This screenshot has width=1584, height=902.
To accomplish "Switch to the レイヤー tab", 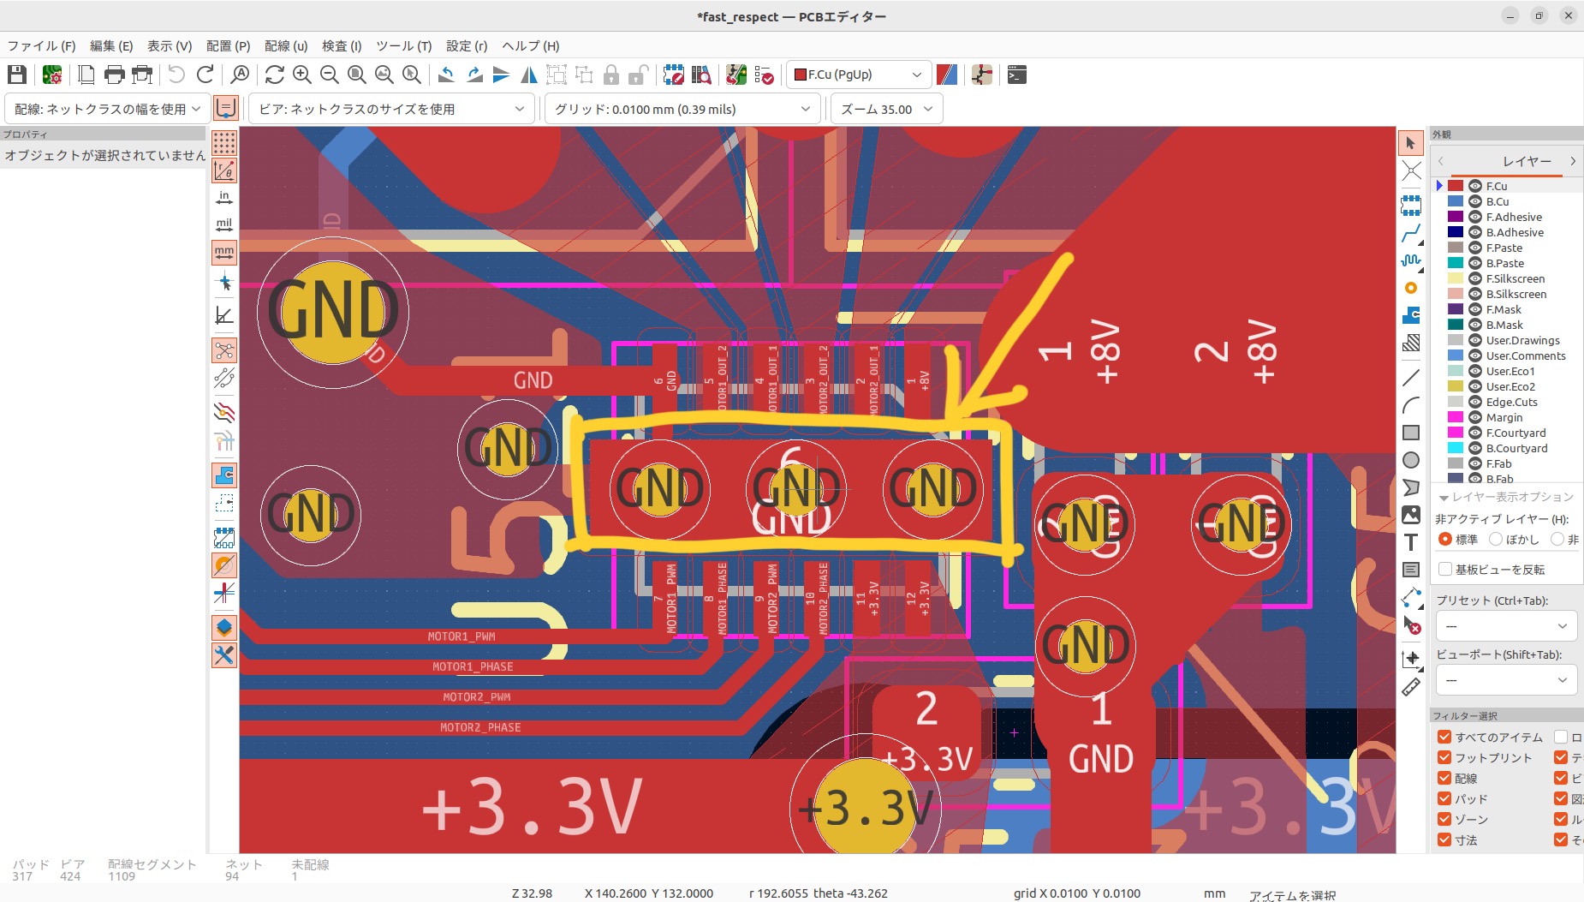I will click(x=1527, y=161).
